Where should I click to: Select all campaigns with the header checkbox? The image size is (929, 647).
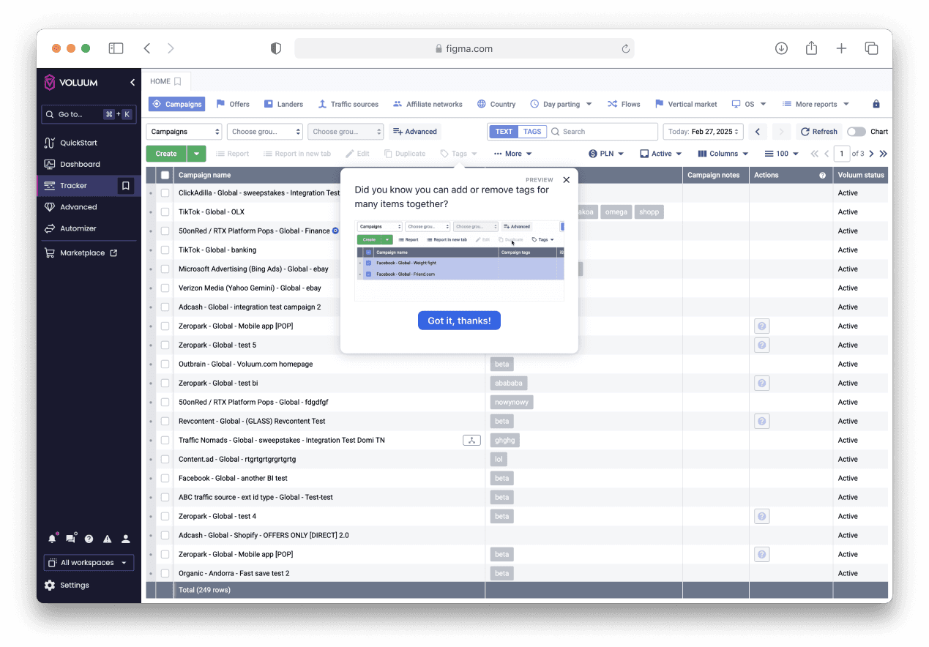165,175
